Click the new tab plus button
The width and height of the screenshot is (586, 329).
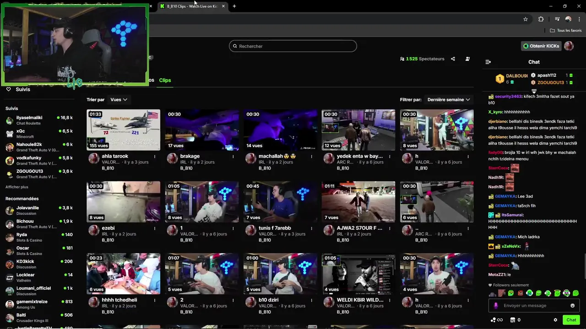point(234,6)
